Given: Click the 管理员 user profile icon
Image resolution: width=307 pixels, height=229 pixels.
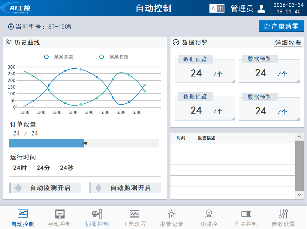Looking at the screenshot, I should click(x=261, y=9).
